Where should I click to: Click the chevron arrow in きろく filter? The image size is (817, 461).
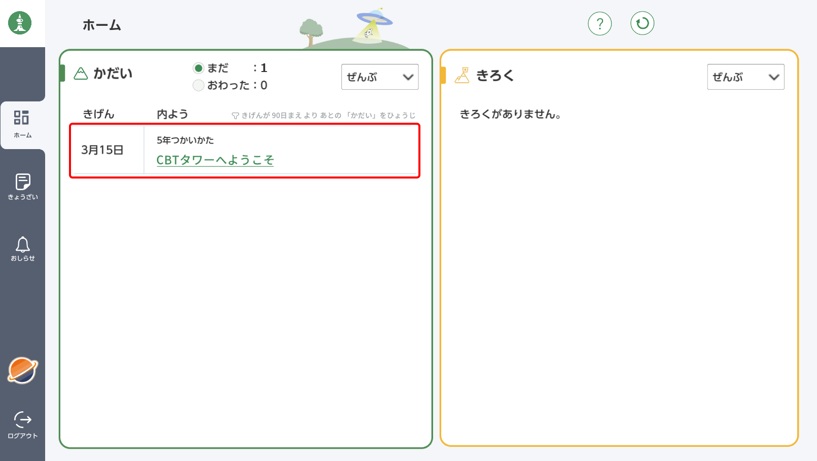click(773, 77)
